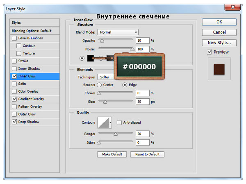Image resolution: width=246 pixels, height=184 pixels.
Task: Enable the Satin checkbox
Action: point(14,84)
